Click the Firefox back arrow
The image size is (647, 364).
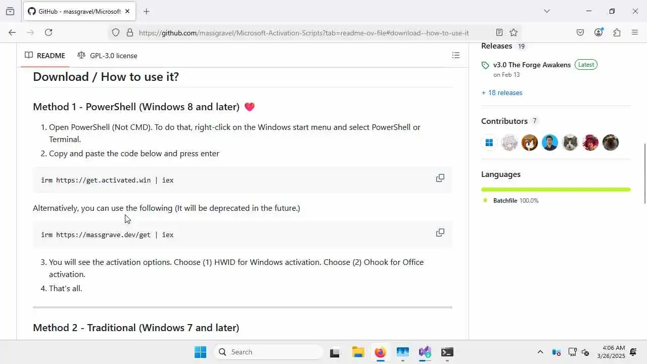12,32
